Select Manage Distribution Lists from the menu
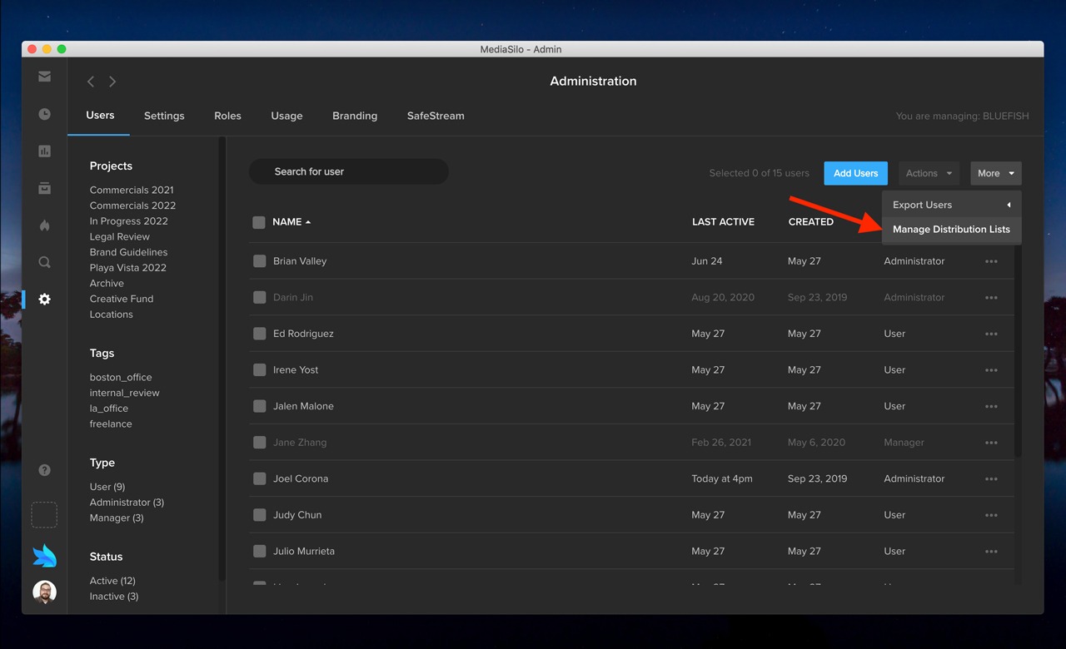1066x649 pixels. (951, 229)
